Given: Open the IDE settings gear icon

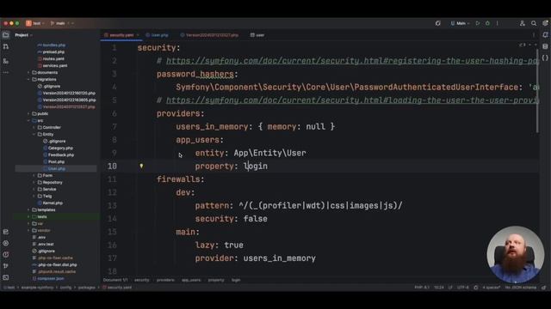Looking at the screenshot, I should [545, 23].
